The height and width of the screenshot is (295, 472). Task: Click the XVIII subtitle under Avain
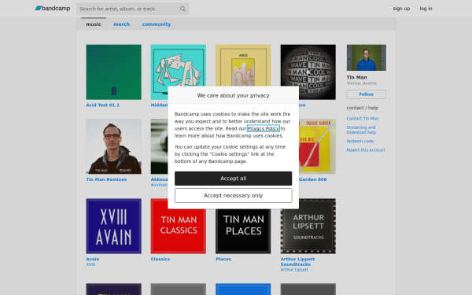(90, 264)
